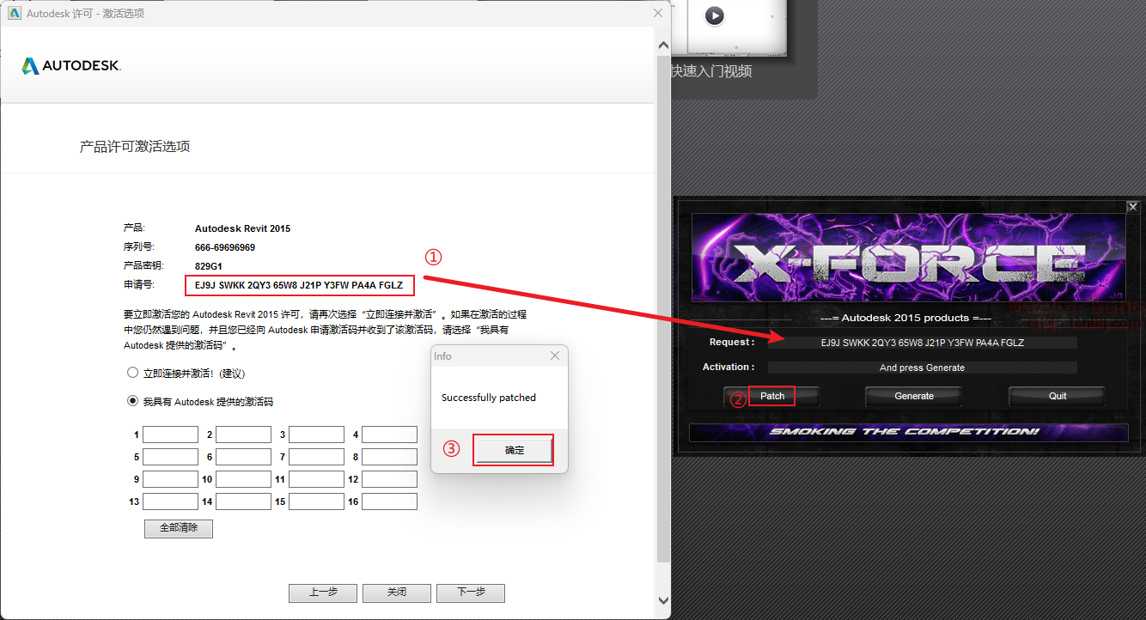Screen dimensions: 1146x620
Task: Click the 序列号: label
Action: pos(137,247)
